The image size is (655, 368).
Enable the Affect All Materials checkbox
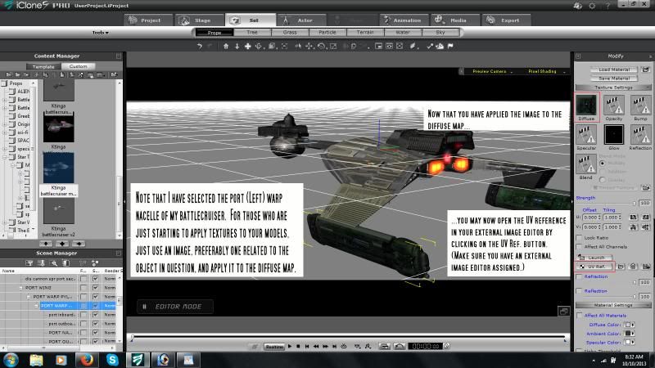579,316
